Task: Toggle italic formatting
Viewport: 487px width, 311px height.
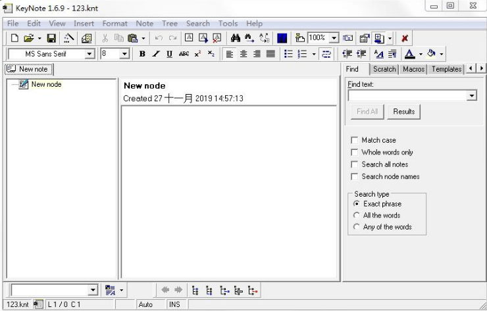Action: pyautogui.click(x=156, y=54)
